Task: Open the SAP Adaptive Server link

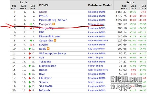Action: [53, 54]
